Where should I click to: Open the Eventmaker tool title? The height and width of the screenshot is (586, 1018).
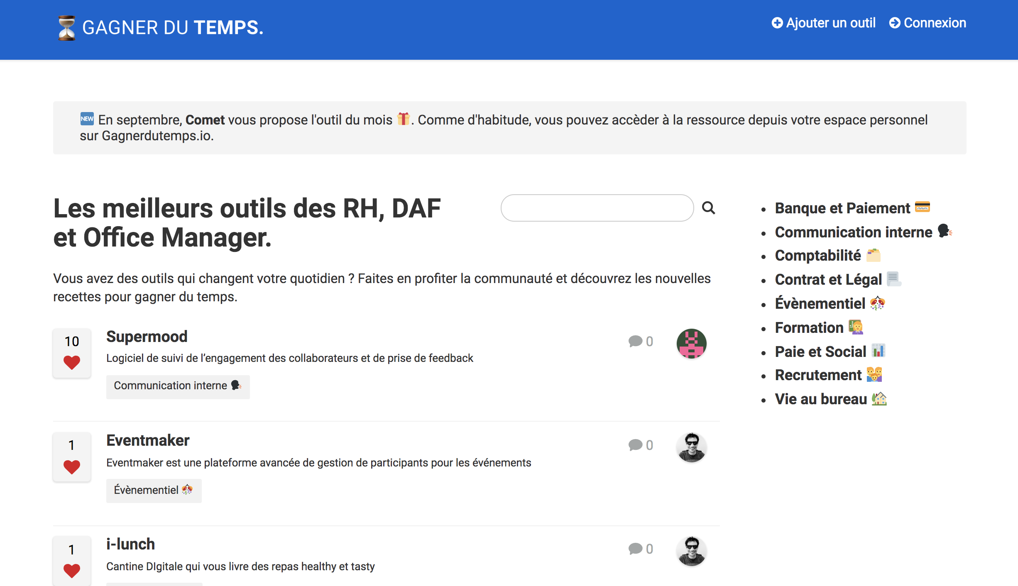[x=148, y=440]
